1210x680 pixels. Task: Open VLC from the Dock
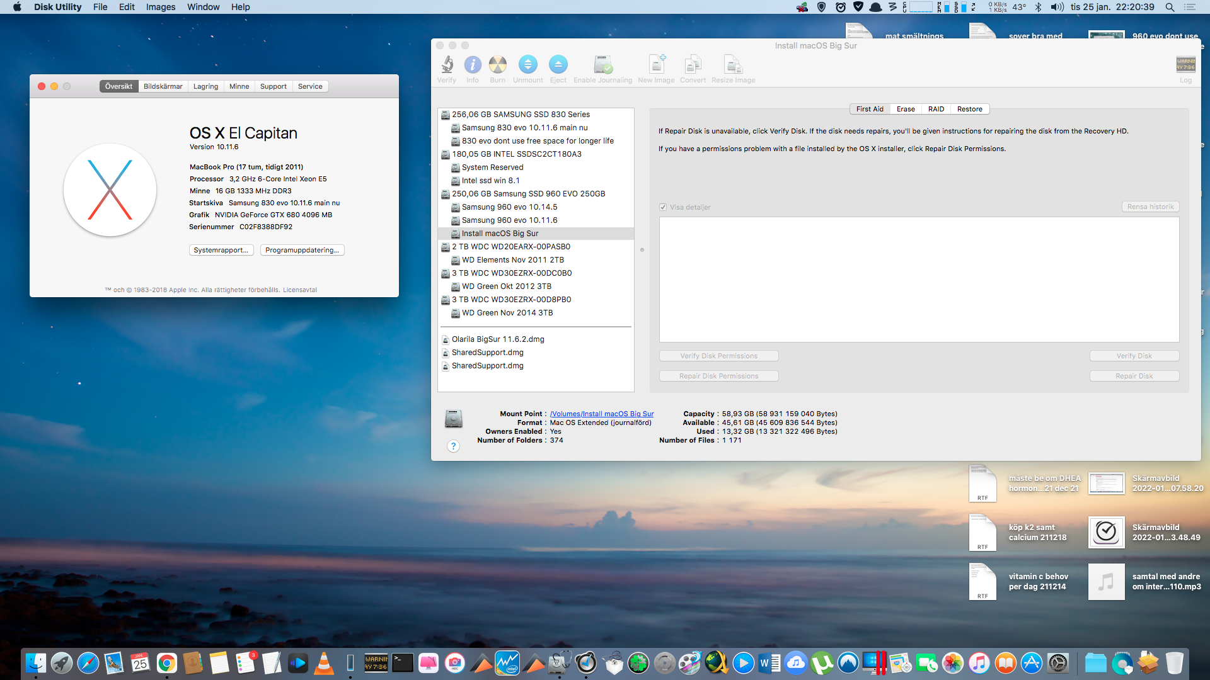(x=324, y=663)
